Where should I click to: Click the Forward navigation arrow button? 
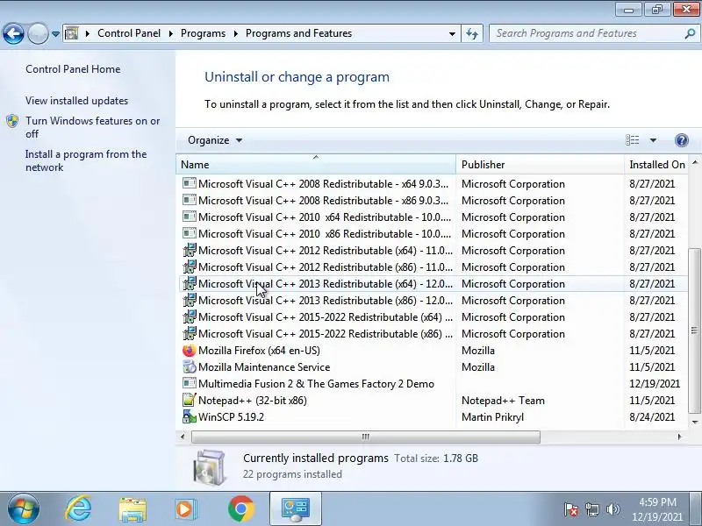38,33
